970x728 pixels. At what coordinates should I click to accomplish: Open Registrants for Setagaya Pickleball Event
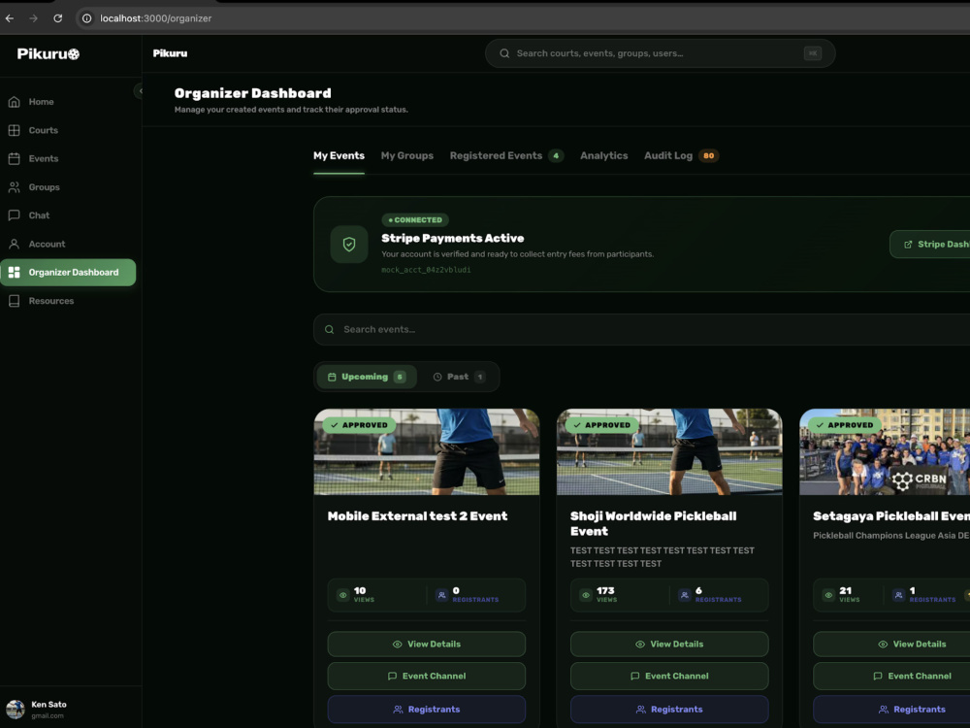click(891, 710)
